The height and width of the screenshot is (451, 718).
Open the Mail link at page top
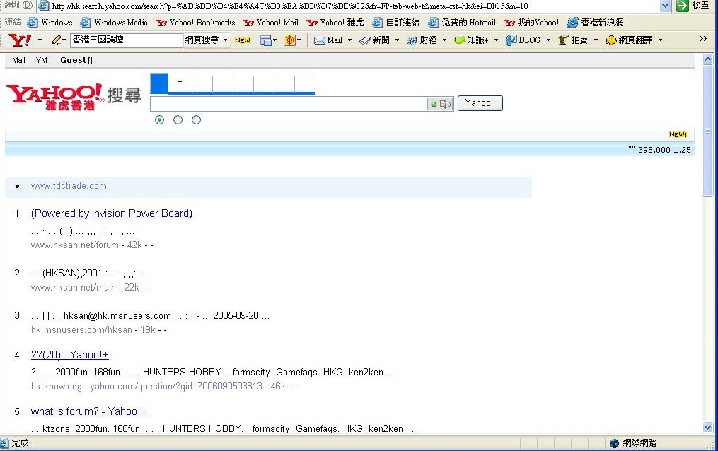pyautogui.click(x=19, y=60)
